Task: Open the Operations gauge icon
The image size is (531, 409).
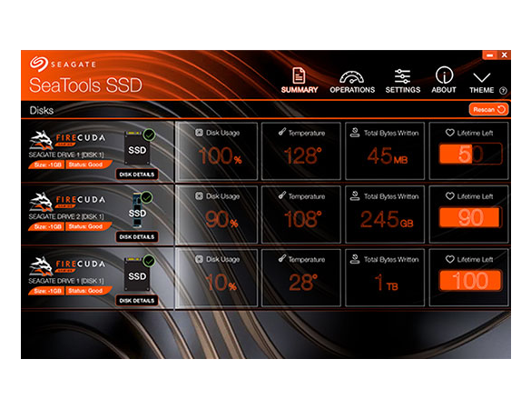Action: pos(352,77)
